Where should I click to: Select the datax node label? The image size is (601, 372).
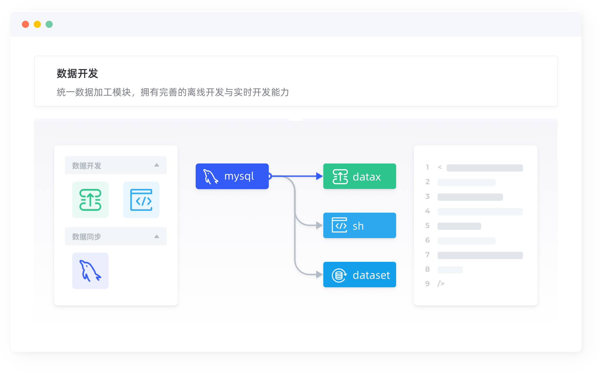tap(367, 177)
